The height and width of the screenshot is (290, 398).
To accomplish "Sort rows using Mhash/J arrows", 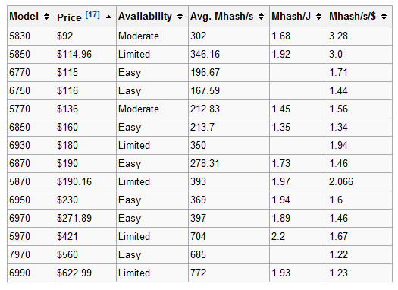I will 318,17.
